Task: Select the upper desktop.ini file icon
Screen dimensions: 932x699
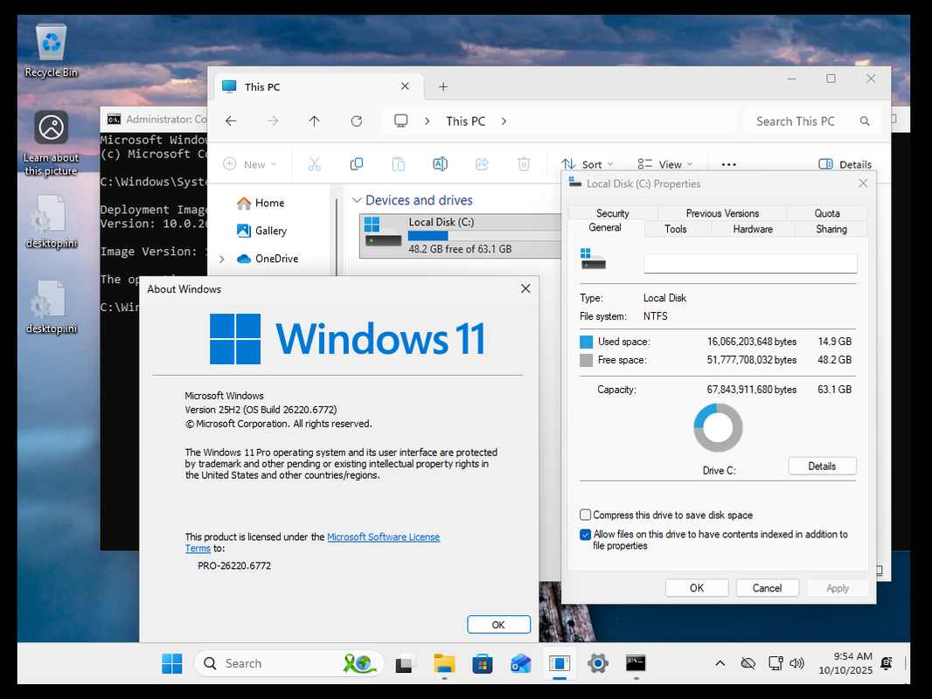Action: (51, 222)
